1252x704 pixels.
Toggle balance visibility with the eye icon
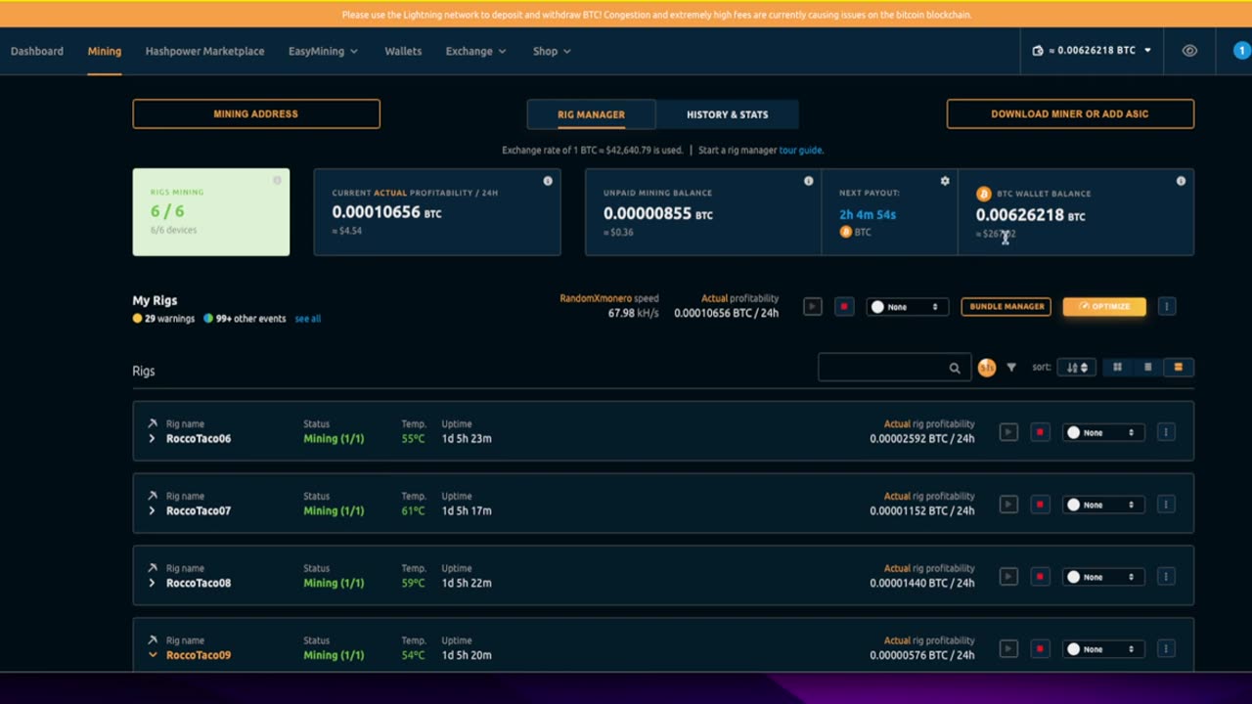click(1189, 51)
